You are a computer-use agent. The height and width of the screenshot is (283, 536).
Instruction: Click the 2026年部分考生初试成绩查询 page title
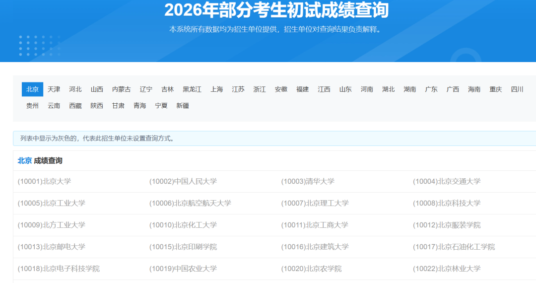(x=276, y=10)
